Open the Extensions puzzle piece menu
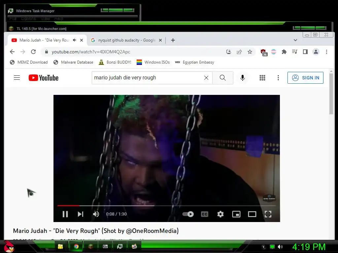The image size is (338, 253). click(x=284, y=52)
